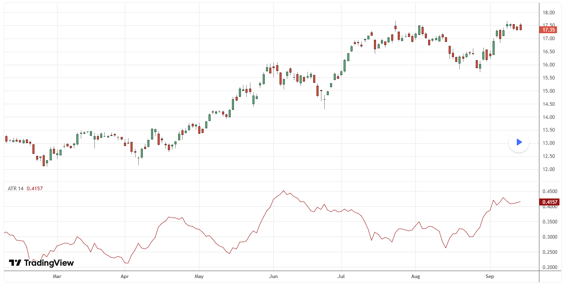Click the 0.3000 ATR axis label
The height and width of the screenshot is (285, 564).
[x=550, y=237]
